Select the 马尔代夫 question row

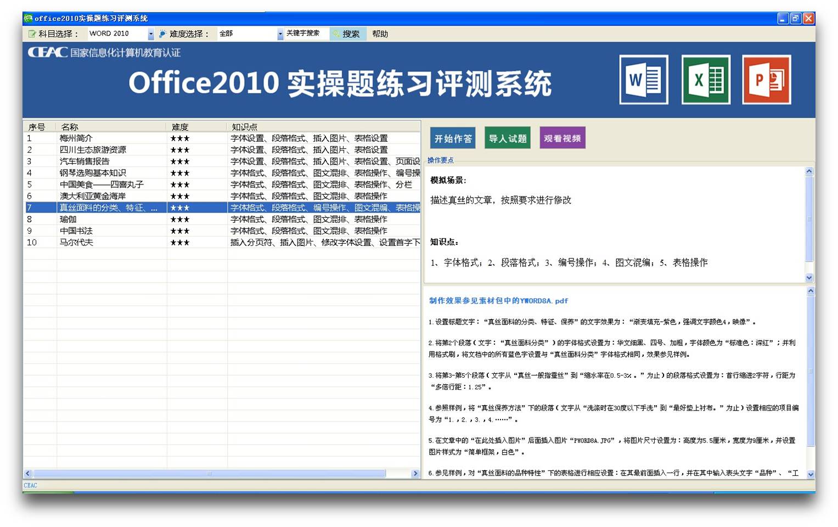pyautogui.click(x=76, y=243)
